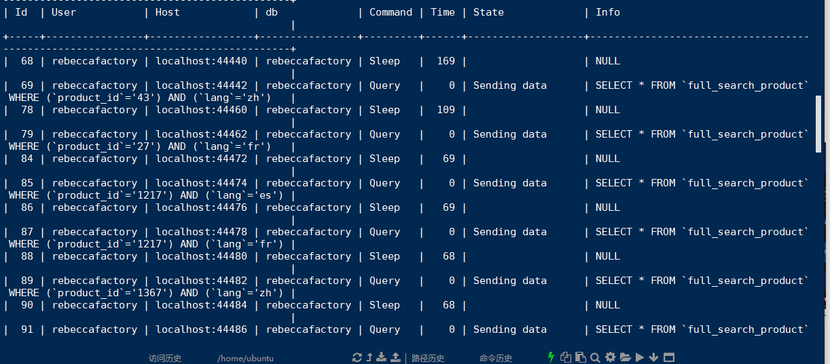Click the Sending data state of query 69
Image resolution: width=830 pixels, height=364 pixels.
click(x=509, y=85)
